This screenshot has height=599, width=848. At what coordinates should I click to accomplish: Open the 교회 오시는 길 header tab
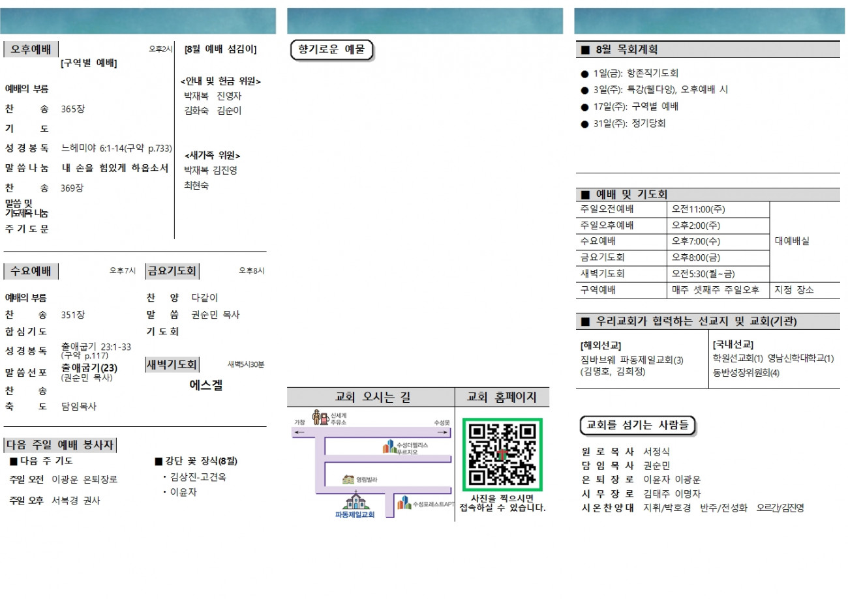(371, 397)
